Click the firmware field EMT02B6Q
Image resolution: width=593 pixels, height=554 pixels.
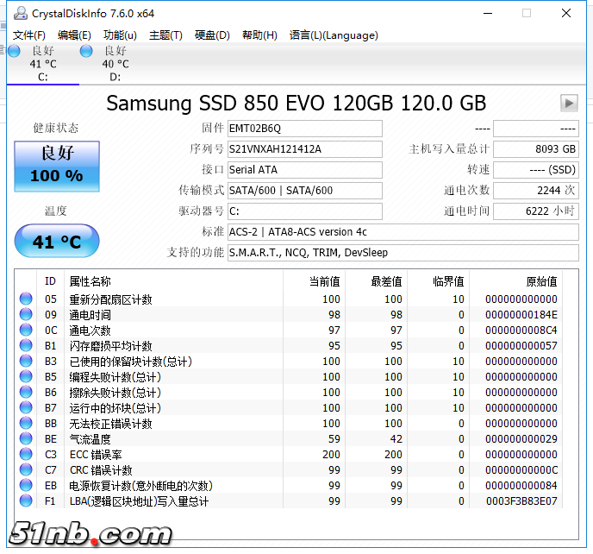(304, 129)
